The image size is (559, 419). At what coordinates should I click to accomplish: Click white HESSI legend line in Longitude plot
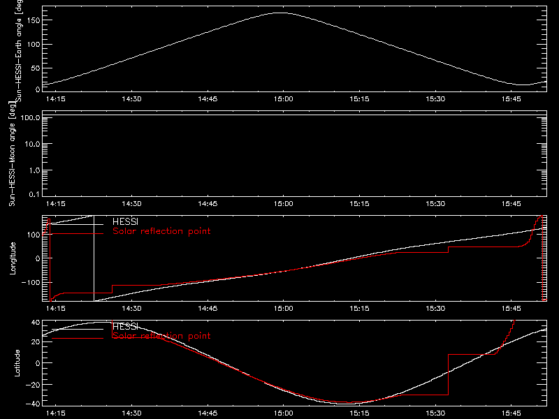[x=78, y=224]
